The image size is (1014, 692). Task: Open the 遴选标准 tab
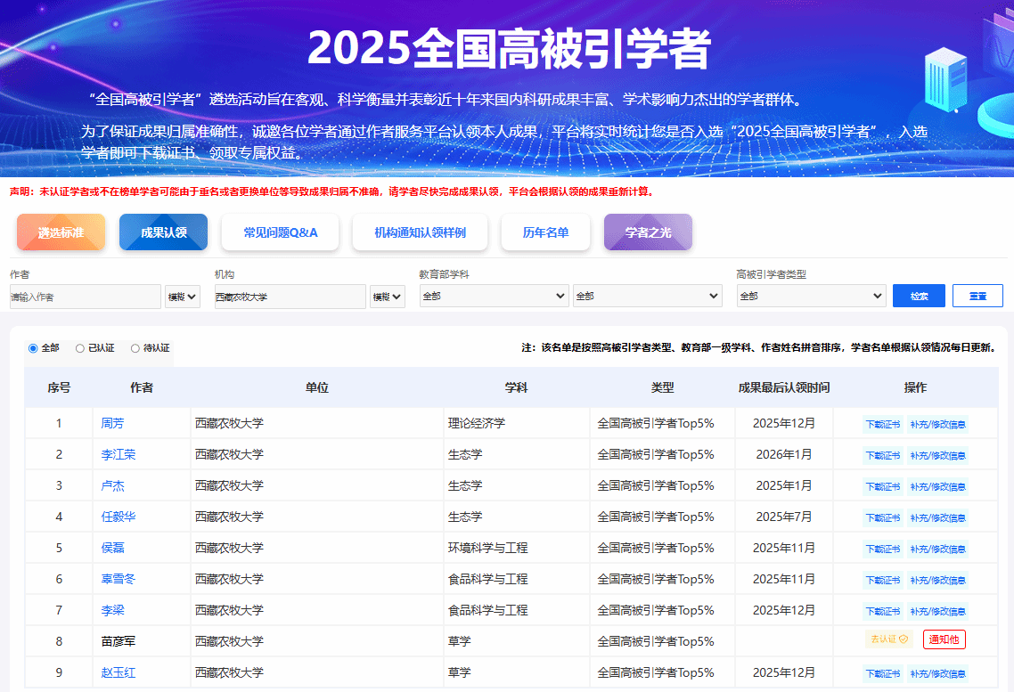[x=61, y=232]
